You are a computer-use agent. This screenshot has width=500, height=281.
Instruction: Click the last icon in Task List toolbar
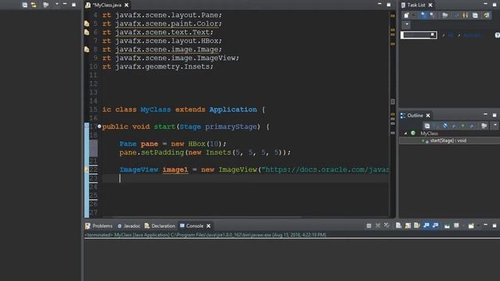pos(486,16)
